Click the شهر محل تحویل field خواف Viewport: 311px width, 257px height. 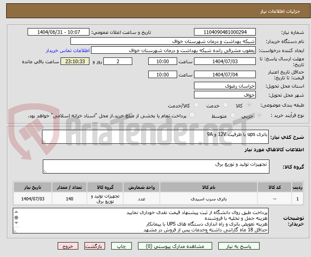point(225,95)
